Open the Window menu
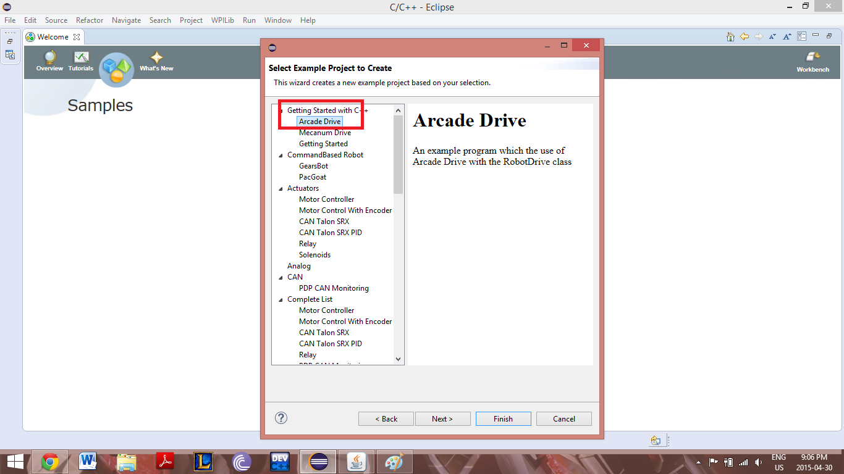Viewport: 844px width, 474px height. pos(278,20)
